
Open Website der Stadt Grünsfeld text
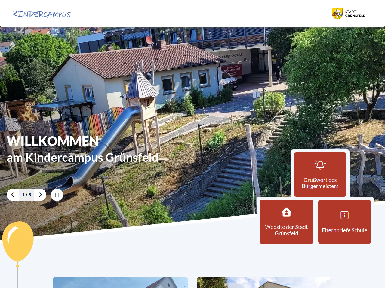pos(286,230)
